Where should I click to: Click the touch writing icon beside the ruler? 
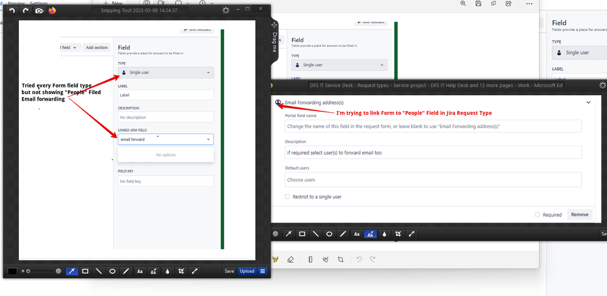tap(326, 260)
